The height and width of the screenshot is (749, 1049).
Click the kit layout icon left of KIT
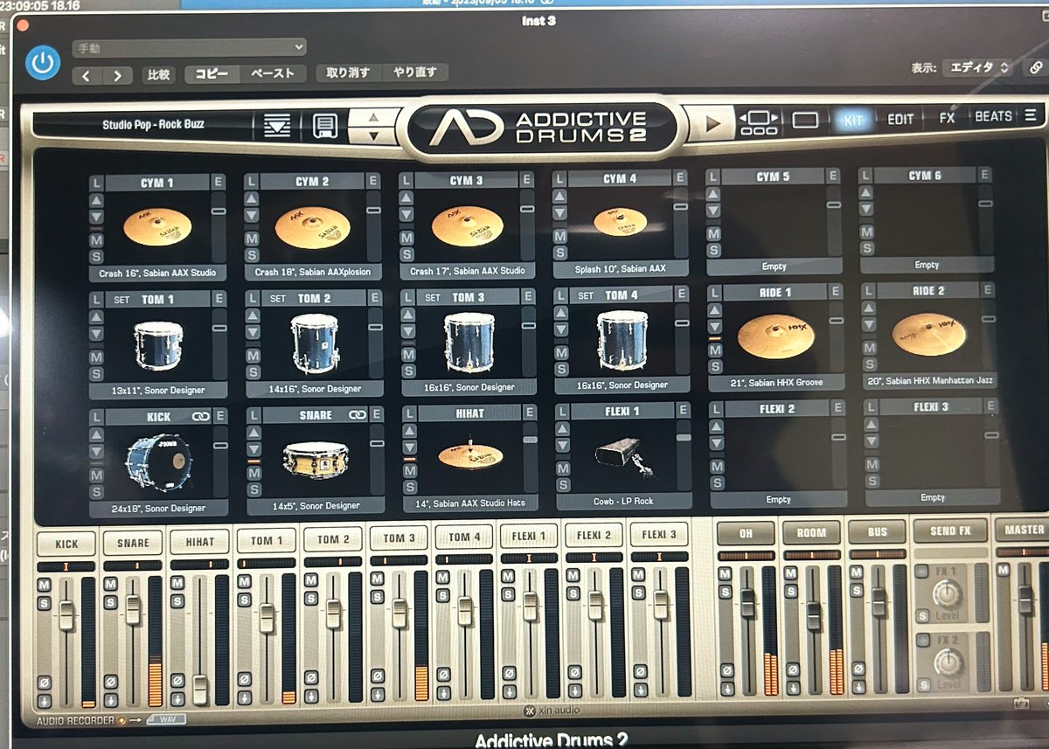758,122
